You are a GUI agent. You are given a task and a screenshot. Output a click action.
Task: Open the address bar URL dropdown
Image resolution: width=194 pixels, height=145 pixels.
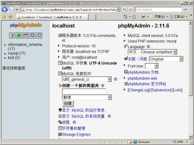tap(118, 9)
